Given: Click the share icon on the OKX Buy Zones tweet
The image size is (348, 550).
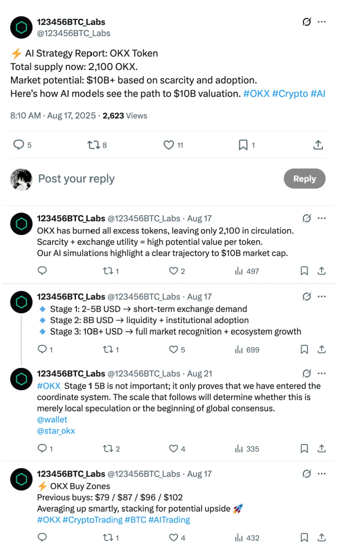Looking at the screenshot, I should [x=322, y=537].
